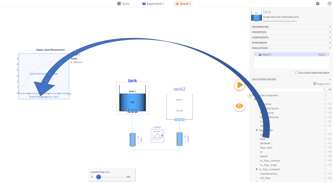Expand the m_flow_turbulent tree node
Screen dimensions: 333x182
pyautogui.click(x=257, y=169)
